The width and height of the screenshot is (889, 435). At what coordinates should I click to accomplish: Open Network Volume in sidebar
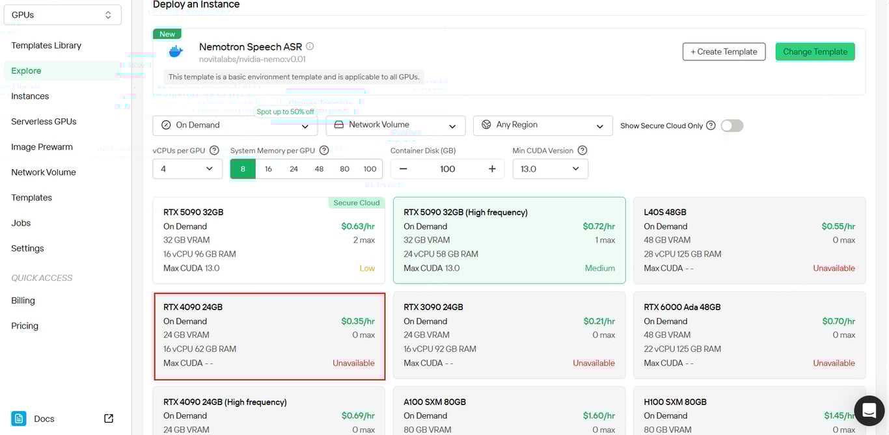pyautogui.click(x=44, y=172)
